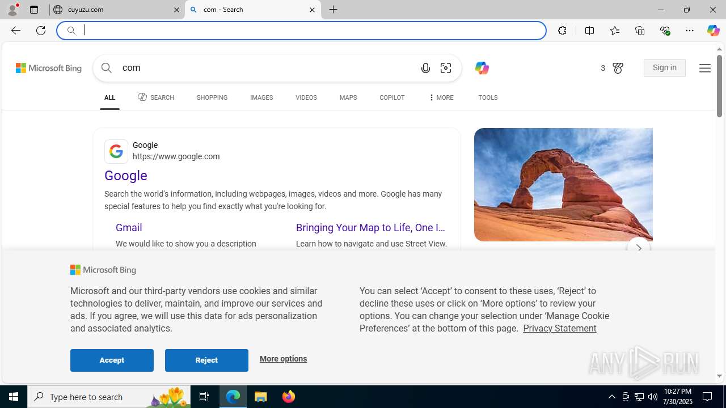Open the notification center icon
Screen dimensions: 726x408
pos(708,397)
